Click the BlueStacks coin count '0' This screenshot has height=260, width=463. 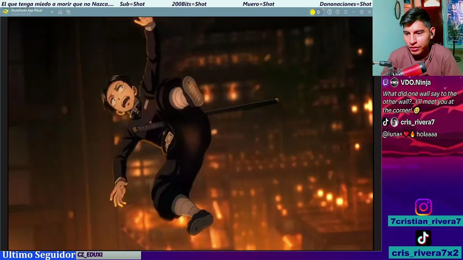[x=318, y=12]
